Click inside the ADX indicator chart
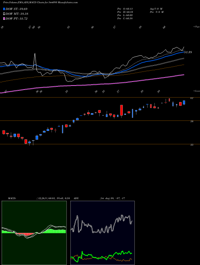The width and height of the screenshot is (200, 265). tap(102, 233)
